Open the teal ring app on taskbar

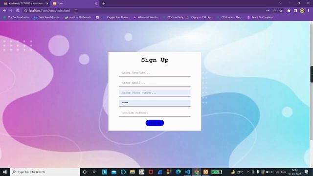(x=123, y=172)
